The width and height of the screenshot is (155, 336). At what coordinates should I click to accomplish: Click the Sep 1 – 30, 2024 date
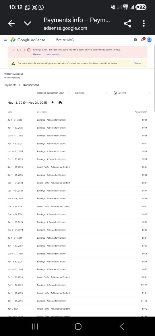[x=15, y=222]
